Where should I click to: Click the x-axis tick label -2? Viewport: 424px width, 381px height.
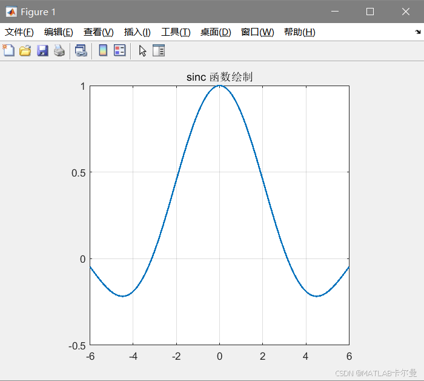click(176, 356)
